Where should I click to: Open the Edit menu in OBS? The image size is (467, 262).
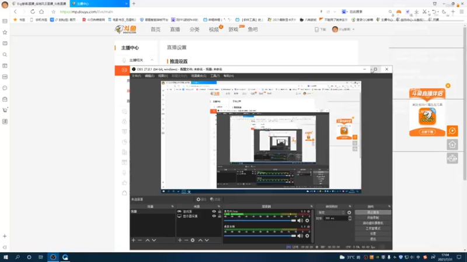[149, 76]
